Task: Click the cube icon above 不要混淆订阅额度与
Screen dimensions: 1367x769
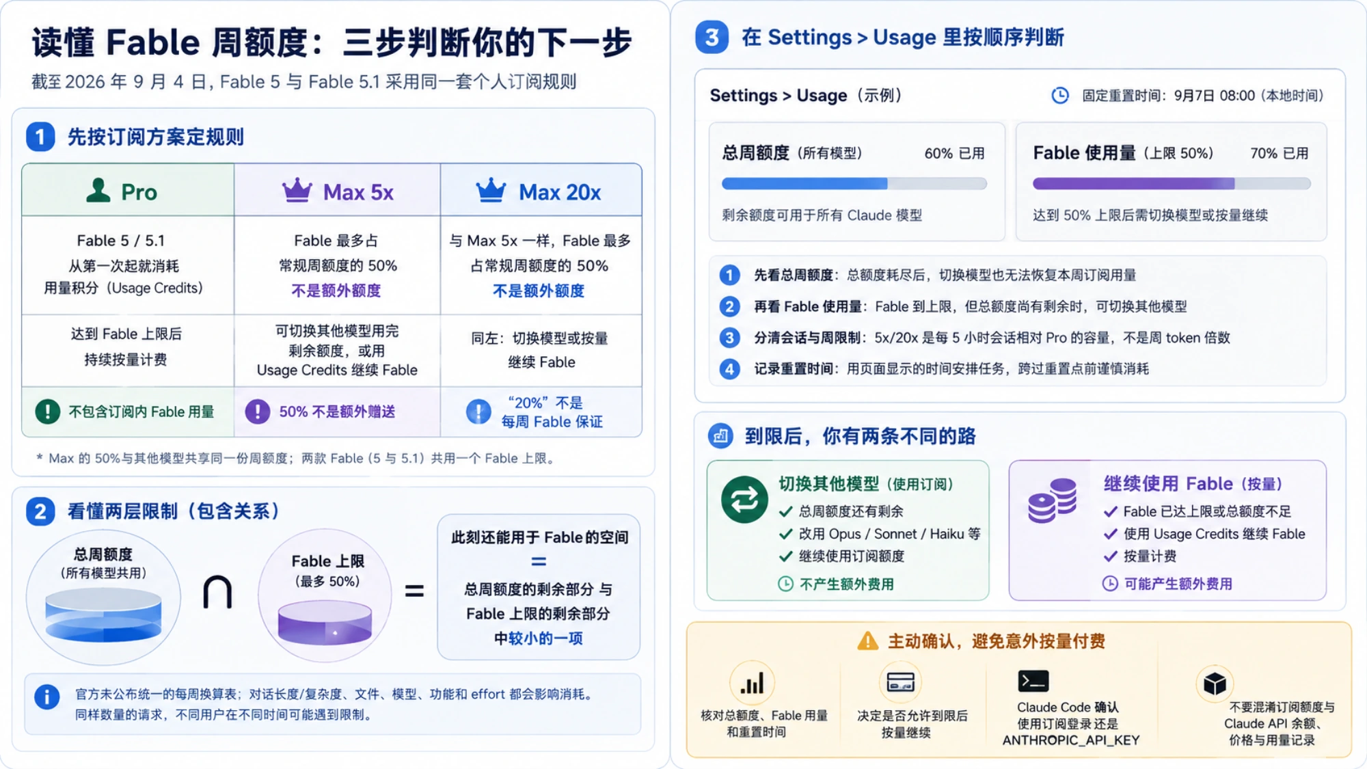Action: pos(1215,684)
